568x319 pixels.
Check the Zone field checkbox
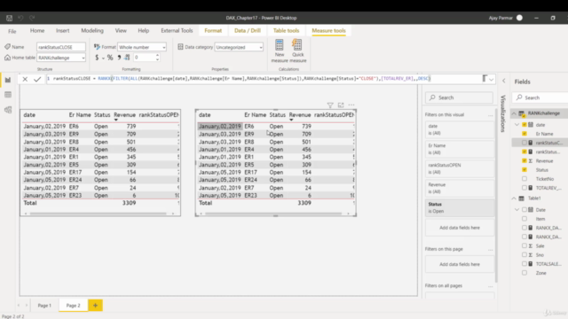[525, 273]
